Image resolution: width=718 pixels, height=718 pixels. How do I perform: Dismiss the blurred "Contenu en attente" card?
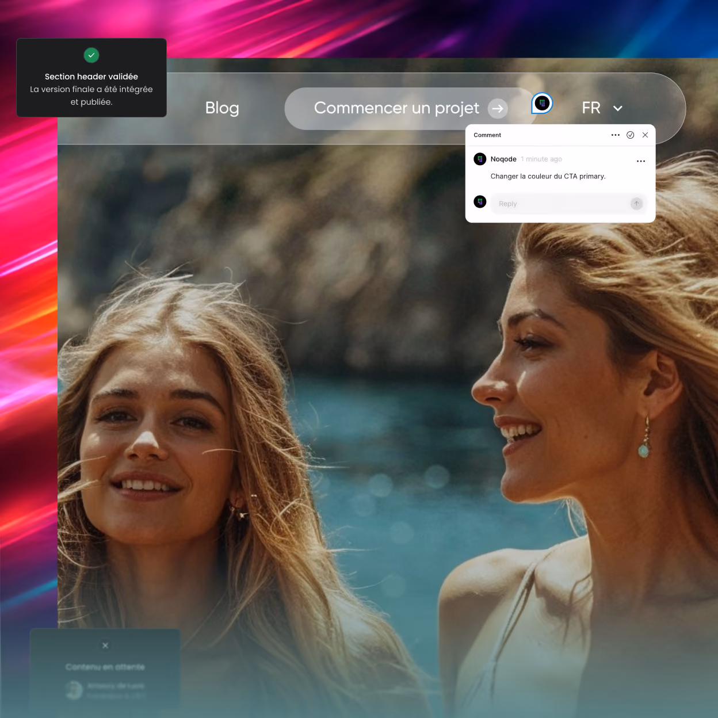click(x=105, y=646)
